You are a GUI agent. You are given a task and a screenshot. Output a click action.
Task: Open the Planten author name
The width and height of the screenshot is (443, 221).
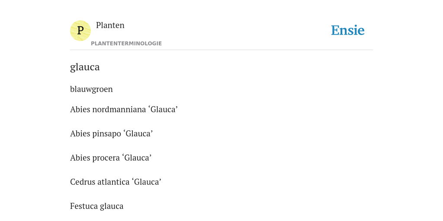tap(110, 25)
